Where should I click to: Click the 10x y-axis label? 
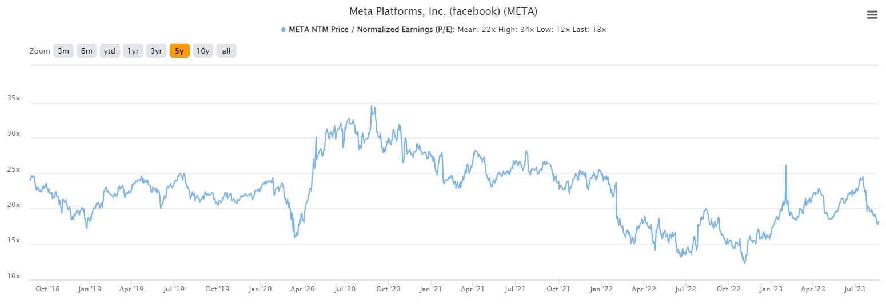(14, 277)
